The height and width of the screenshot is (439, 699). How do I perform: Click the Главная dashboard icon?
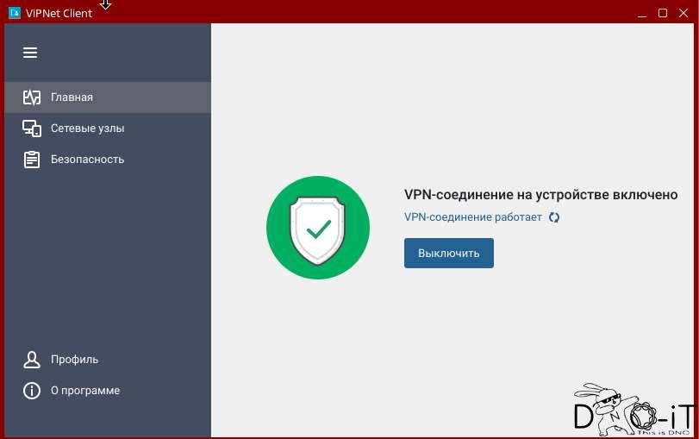click(32, 97)
